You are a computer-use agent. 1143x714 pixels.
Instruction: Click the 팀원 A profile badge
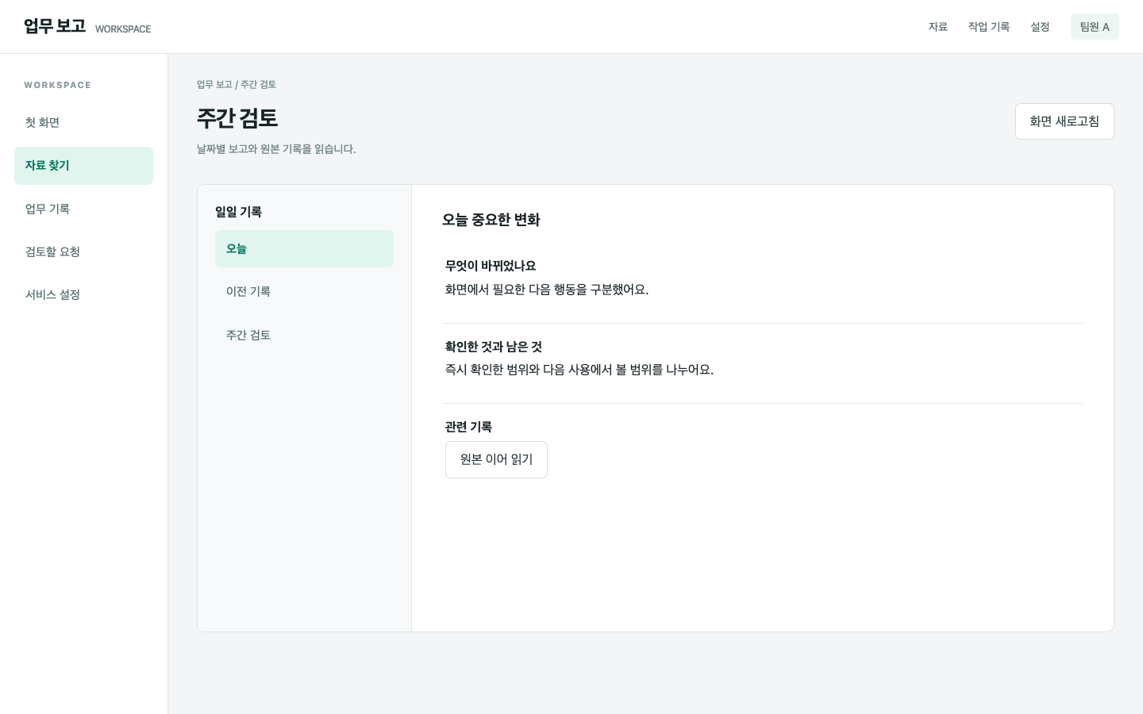(1095, 27)
